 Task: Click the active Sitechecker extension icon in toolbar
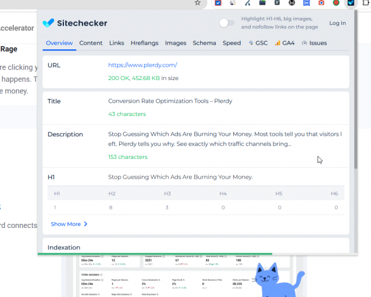pos(351,2)
